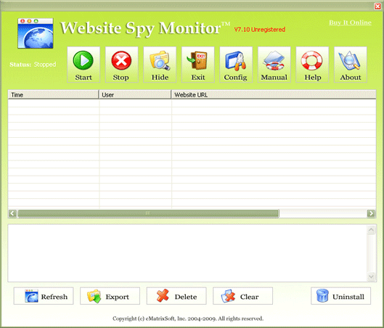
Task: Click the Uninstall button
Action: [340, 296]
